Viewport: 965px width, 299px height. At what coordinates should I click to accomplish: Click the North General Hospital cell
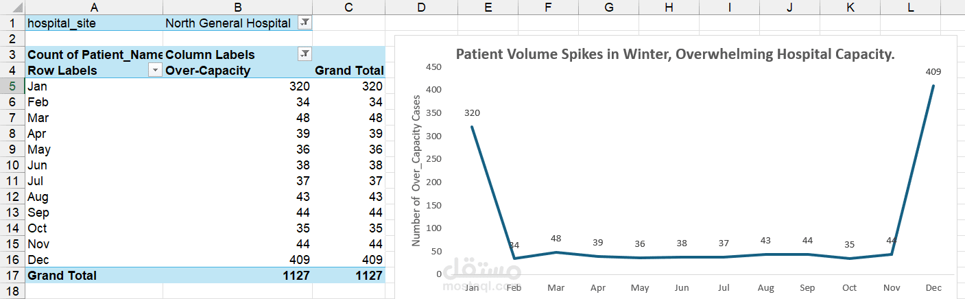click(x=228, y=23)
